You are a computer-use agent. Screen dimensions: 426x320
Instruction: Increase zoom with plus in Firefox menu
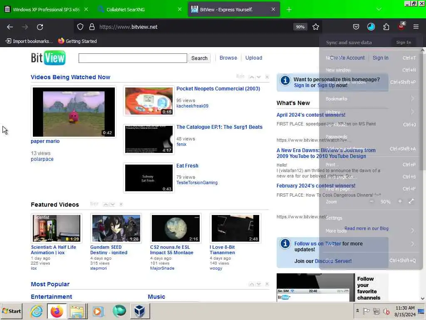pyautogui.click(x=400, y=201)
